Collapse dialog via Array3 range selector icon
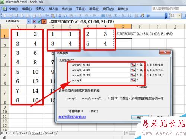This screenshot has height=139, width=186. click(133, 75)
